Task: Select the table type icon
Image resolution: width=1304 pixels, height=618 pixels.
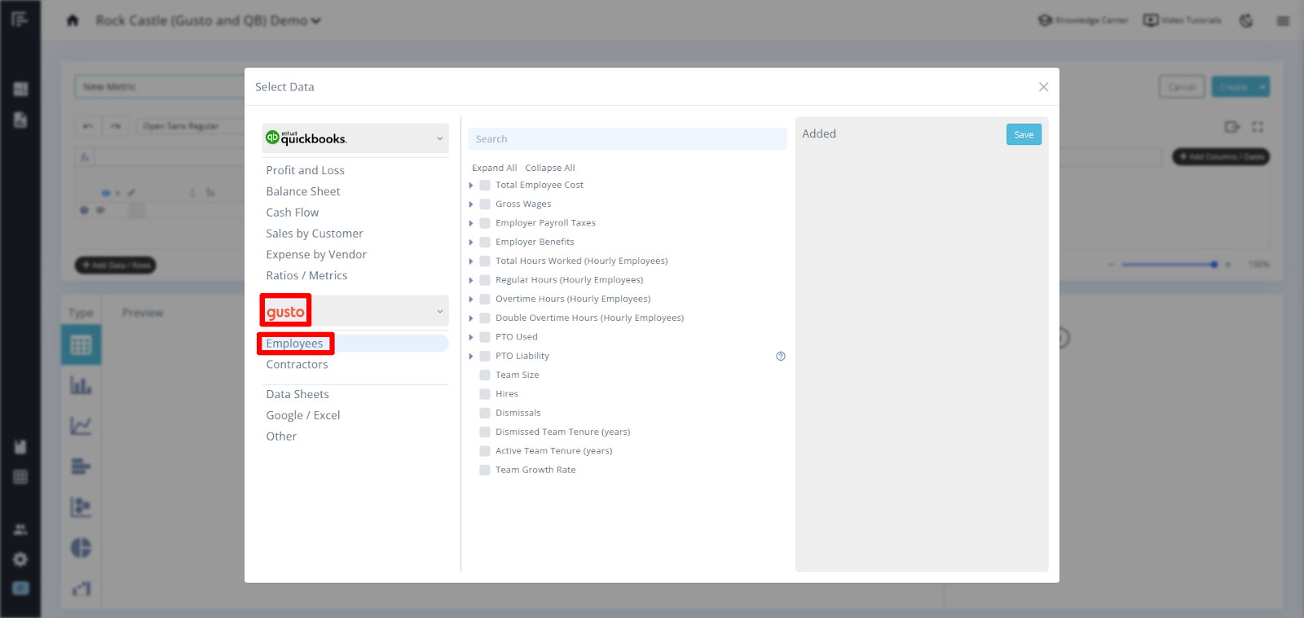Action: (x=81, y=344)
